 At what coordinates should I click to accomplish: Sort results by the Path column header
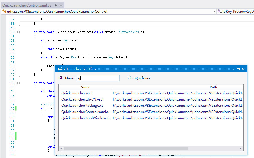tap(213, 87)
